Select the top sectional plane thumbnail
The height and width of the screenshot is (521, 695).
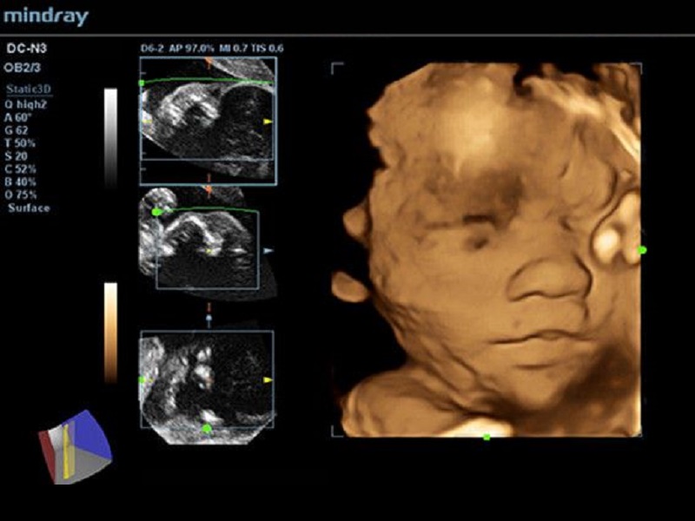[208, 121]
